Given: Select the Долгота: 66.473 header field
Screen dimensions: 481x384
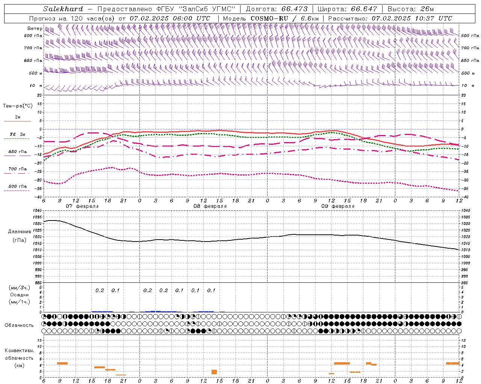Looking at the screenshot, I should 276,9.
